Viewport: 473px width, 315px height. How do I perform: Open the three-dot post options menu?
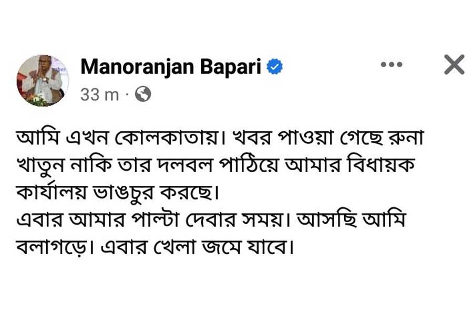point(391,65)
